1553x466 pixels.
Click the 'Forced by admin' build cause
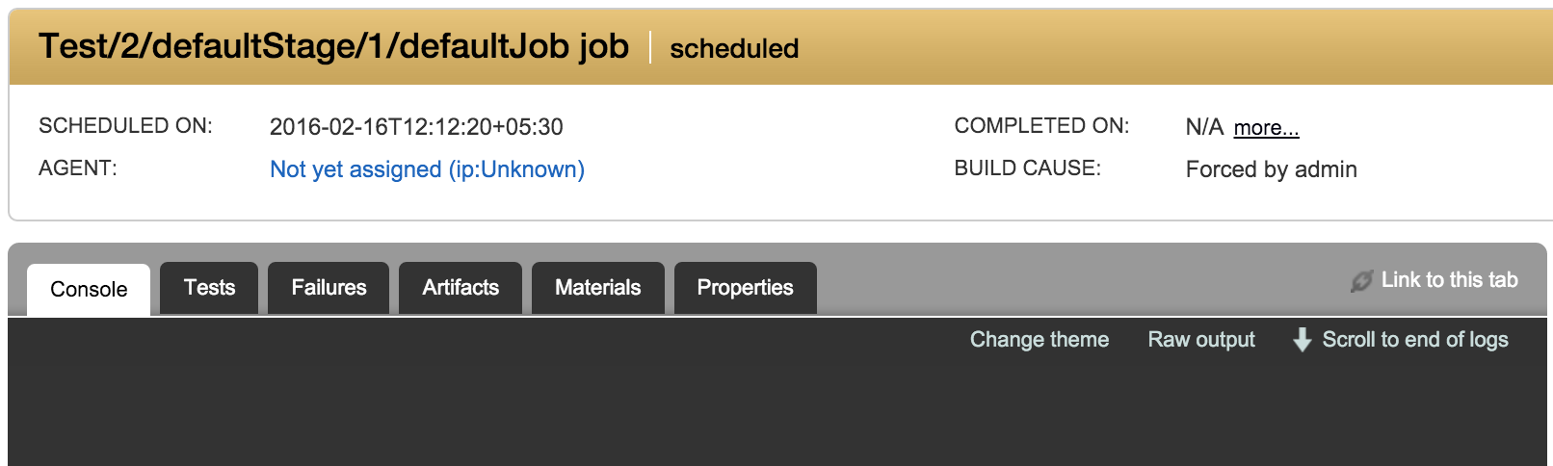[1271, 169]
